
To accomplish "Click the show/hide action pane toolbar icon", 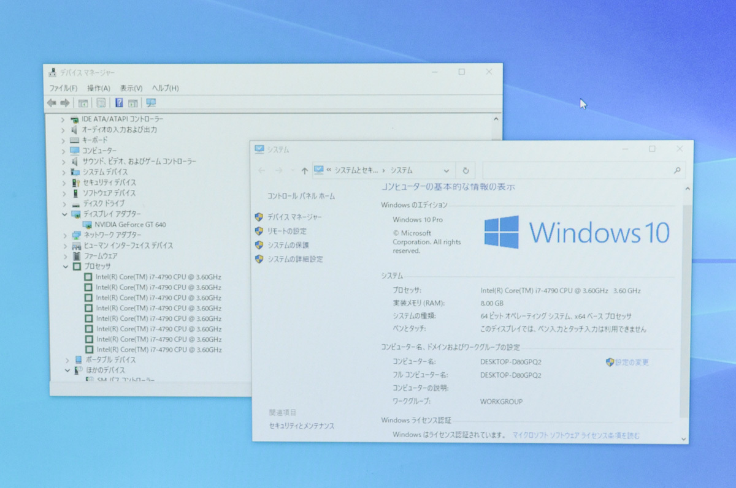I will pos(132,103).
